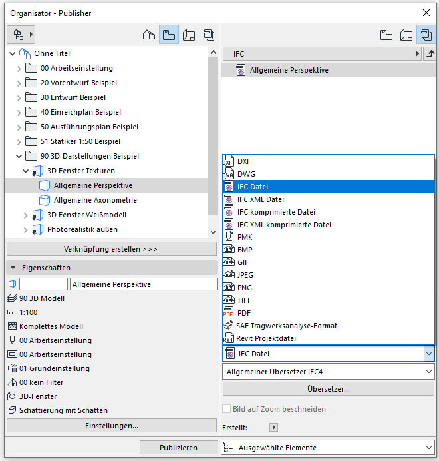Expand 3D Fenster Weißmodell group
The image size is (439, 461).
coord(25,215)
